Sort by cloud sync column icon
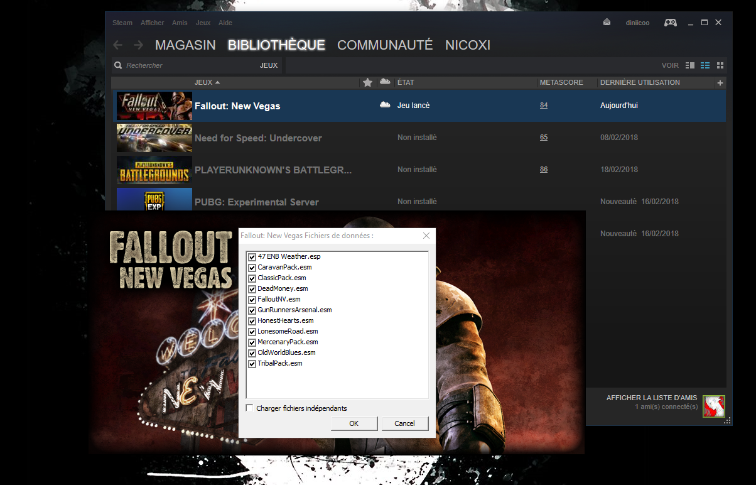The height and width of the screenshot is (485, 756). tap(385, 82)
